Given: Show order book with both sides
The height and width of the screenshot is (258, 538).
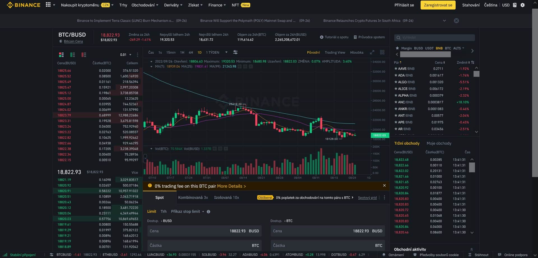Looking at the screenshot, I should 61,55.
